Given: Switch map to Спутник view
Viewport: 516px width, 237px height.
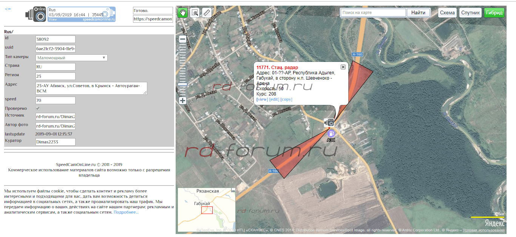Looking at the screenshot, I should point(471,13).
